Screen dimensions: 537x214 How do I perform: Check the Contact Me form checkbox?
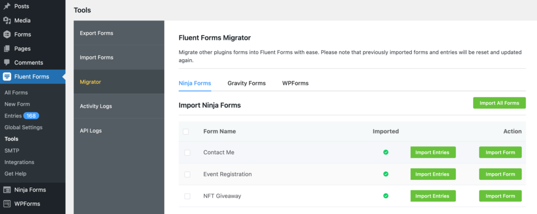[x=187, y=153]
